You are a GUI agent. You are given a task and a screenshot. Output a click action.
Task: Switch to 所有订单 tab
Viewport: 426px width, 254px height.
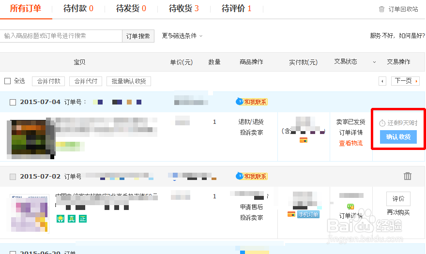(x=26, y=8)
